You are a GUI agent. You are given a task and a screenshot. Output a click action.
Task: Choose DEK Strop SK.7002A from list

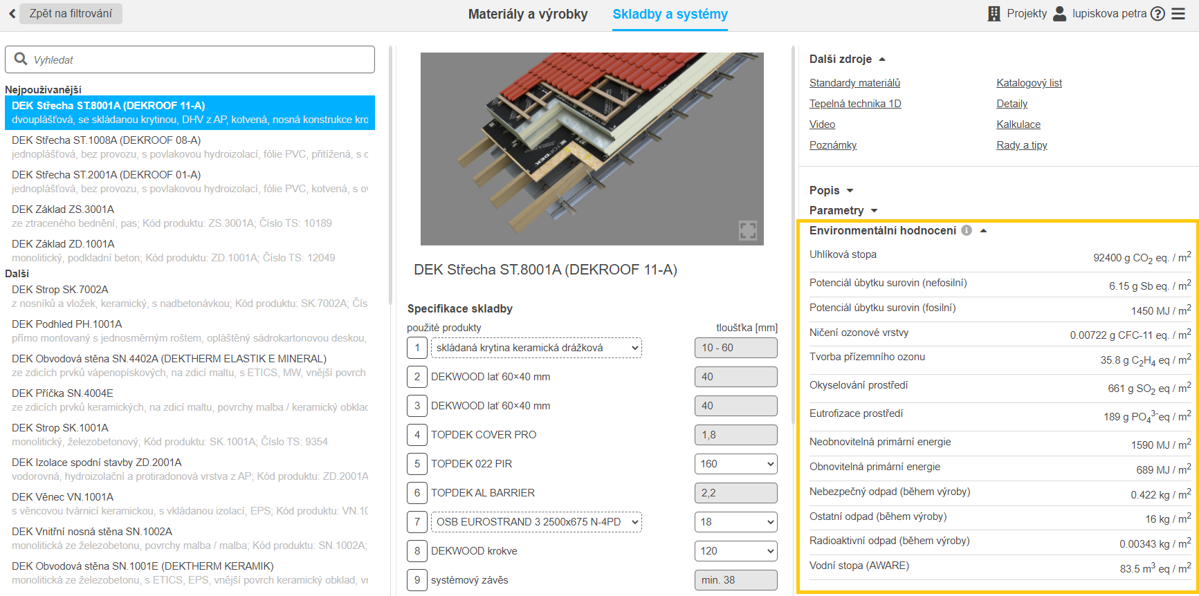[190, 296]
